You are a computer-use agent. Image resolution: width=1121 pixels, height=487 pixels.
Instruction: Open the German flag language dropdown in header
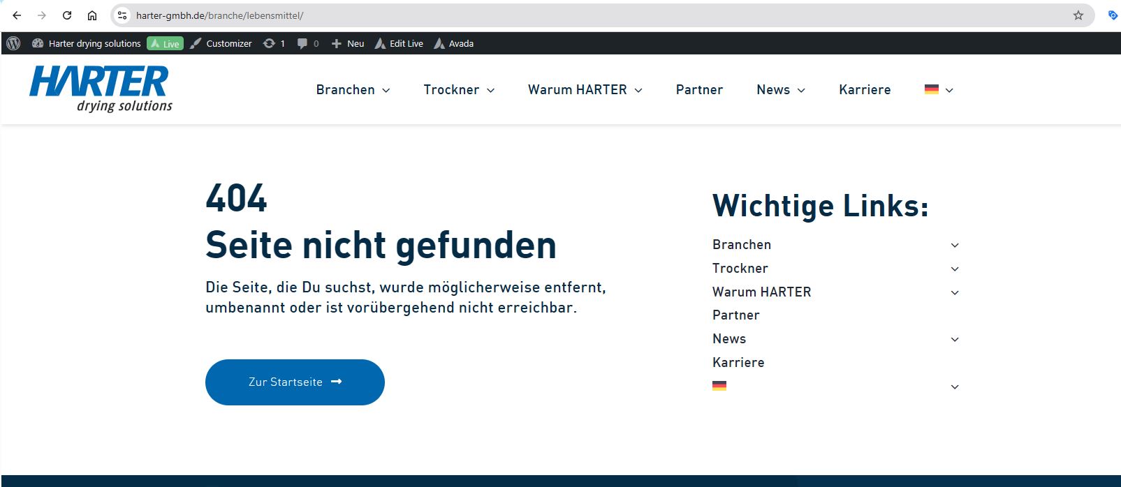click(938, 90)
